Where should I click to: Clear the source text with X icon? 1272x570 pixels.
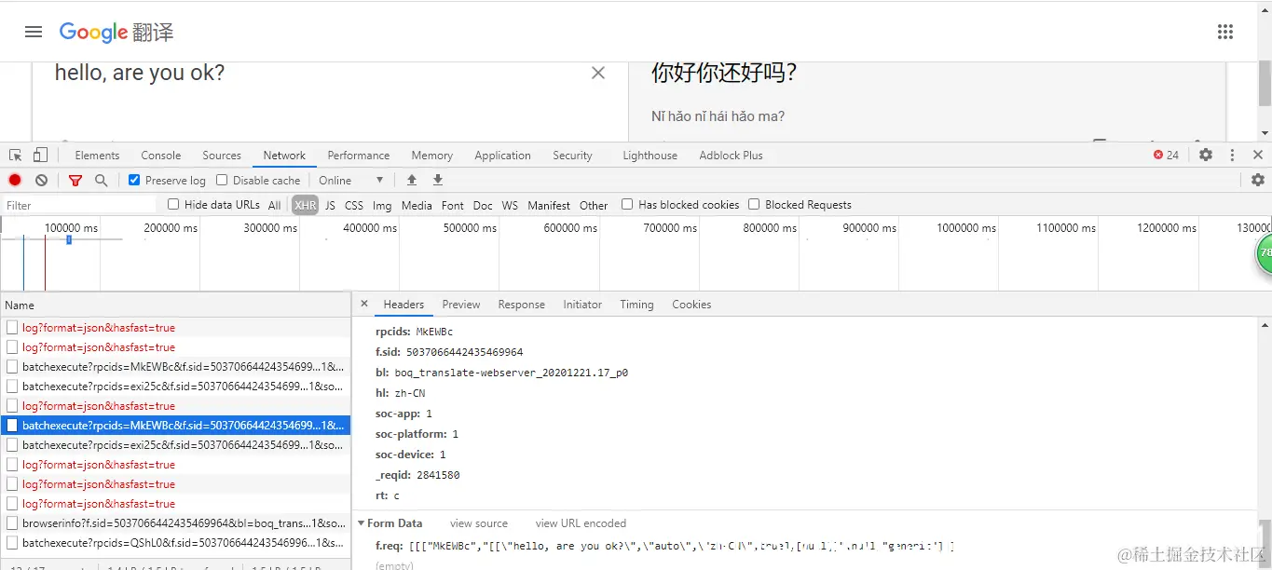coord(598,73)
